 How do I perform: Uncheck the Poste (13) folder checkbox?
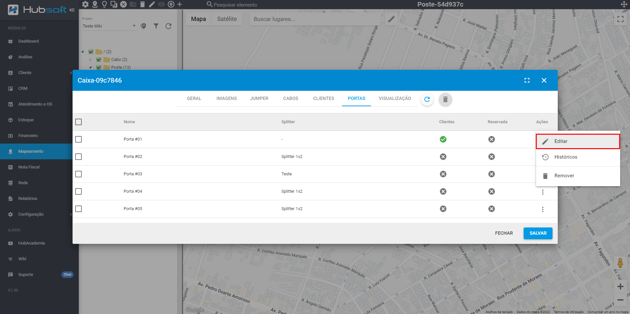[x=99, y=68]
